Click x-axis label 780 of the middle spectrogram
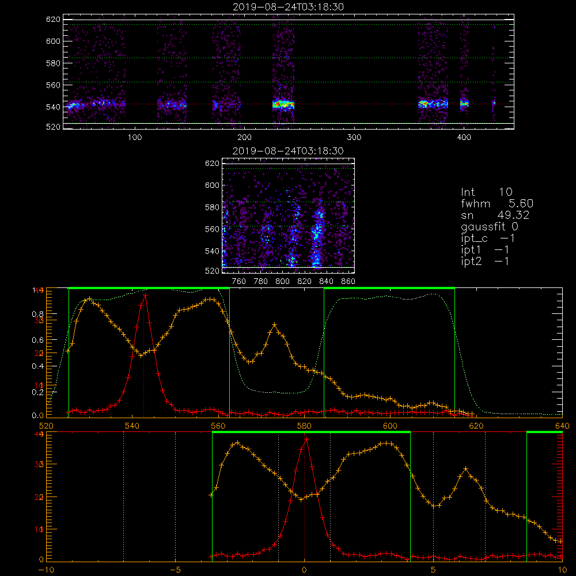The image size is (576, 576). pos(261,282)
